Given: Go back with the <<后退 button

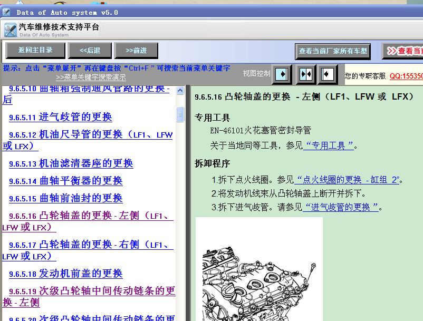Looking at the screenshot, I should point(90,51).
